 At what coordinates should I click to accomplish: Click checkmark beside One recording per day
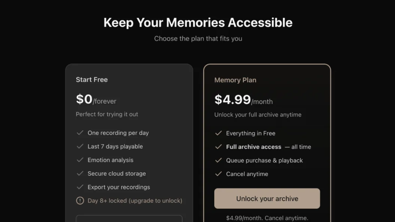point(80,133)
